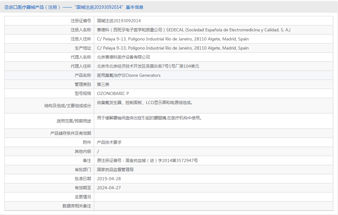Click the 有效期至 row label

(x=83, y=188)
